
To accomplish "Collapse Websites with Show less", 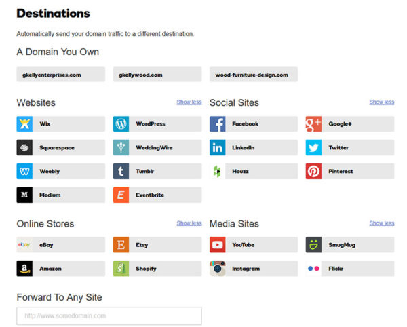I will 189,102.
